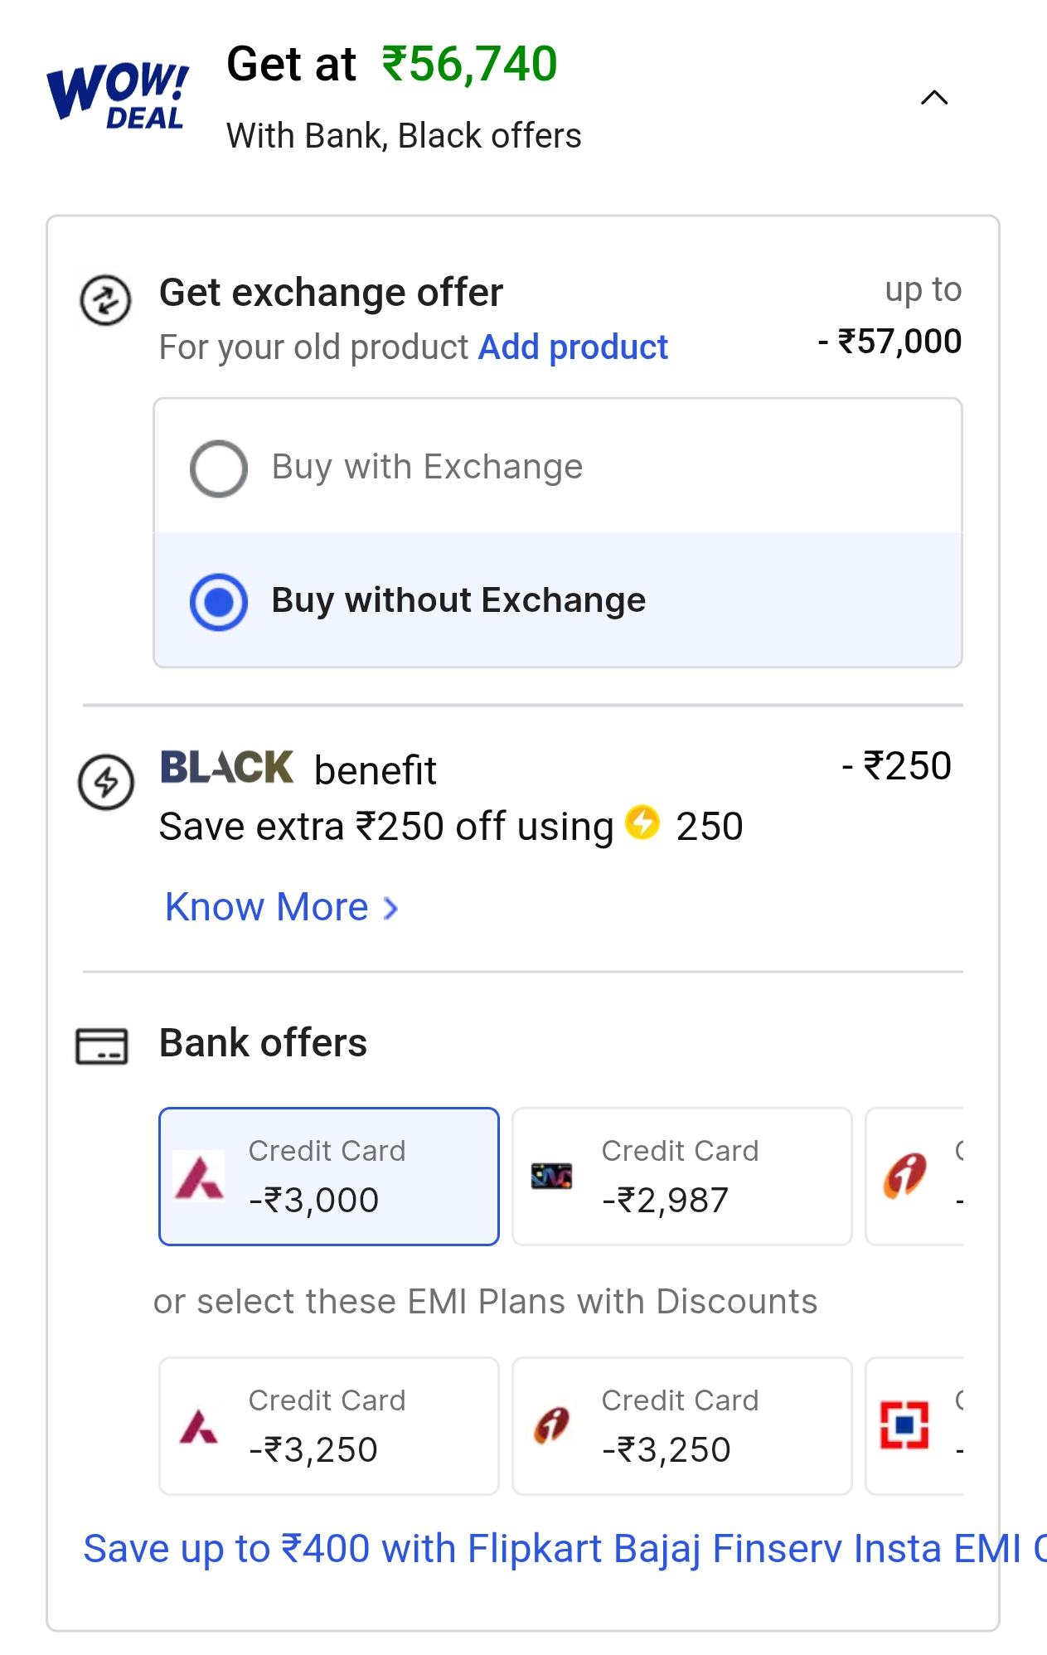This screenshot has width=1047, height=1655.
Task: Expand Know More about Black benefit
Action: point(282,907)
